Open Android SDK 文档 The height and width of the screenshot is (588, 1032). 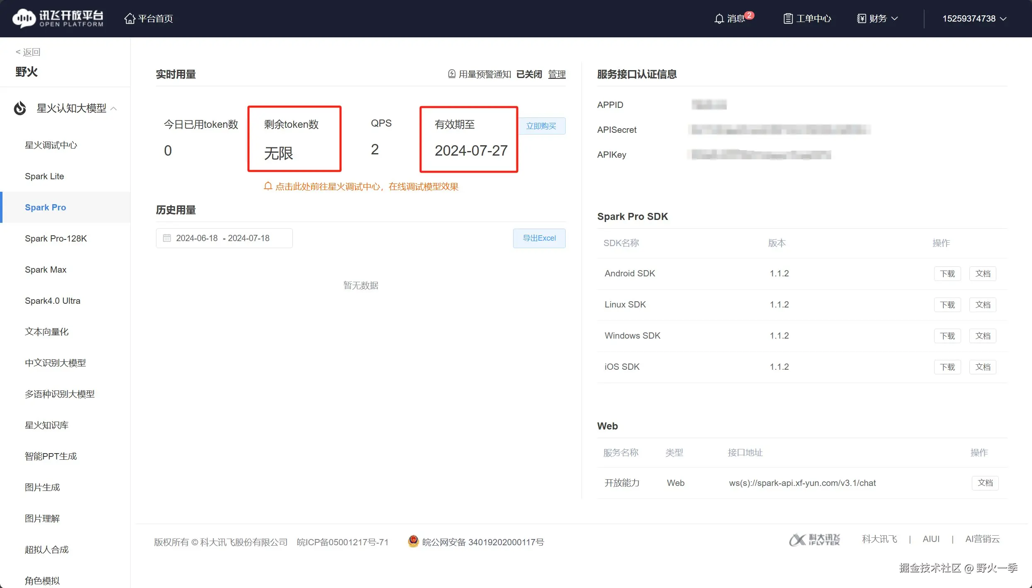coord(983,274)
